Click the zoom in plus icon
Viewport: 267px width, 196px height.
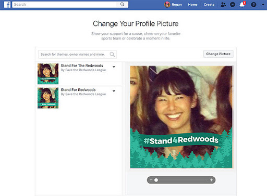211,180
